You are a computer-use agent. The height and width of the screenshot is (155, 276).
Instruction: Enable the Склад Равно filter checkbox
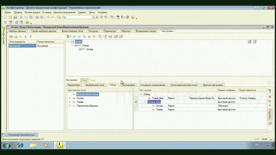pyautogui.click(x=136, y=106)
